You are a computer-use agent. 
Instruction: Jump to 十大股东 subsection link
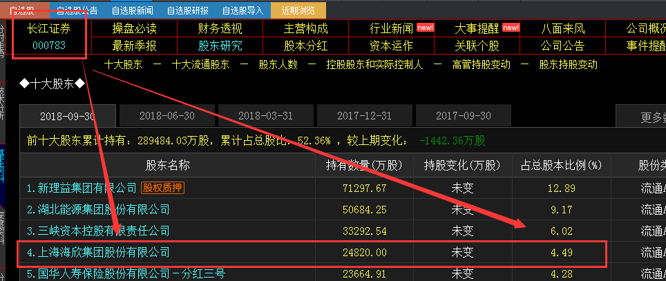click(123, 64)
